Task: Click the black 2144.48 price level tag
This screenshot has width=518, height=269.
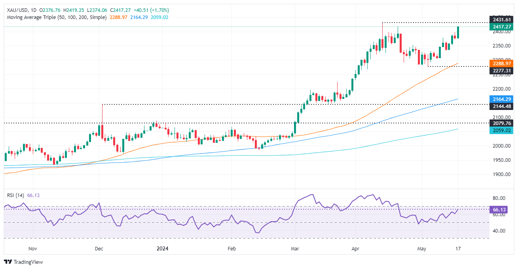Action: pyautogui.click(x=501, y=106)
